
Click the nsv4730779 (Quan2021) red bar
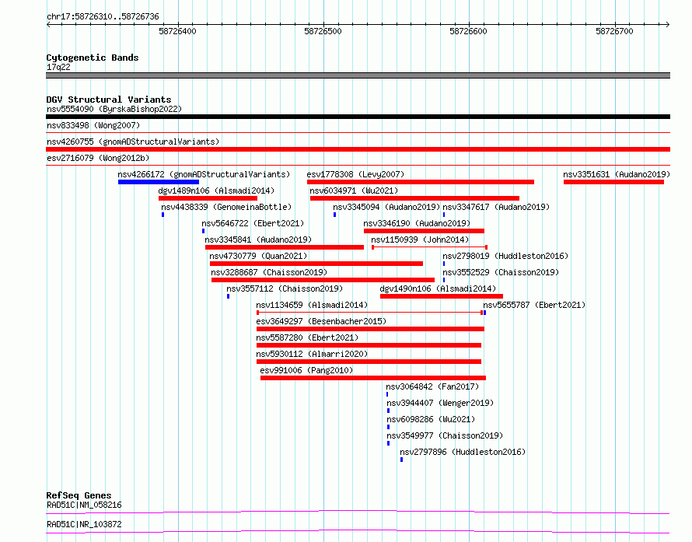click(316, 264)
